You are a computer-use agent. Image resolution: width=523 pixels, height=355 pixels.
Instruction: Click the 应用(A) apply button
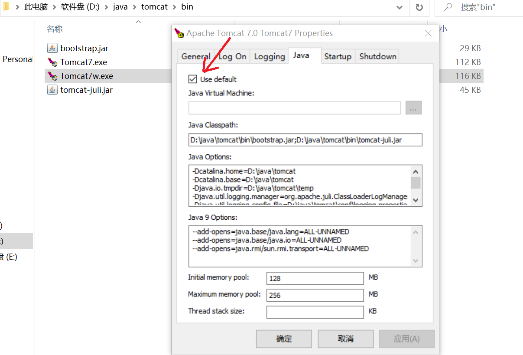[406, 339]
